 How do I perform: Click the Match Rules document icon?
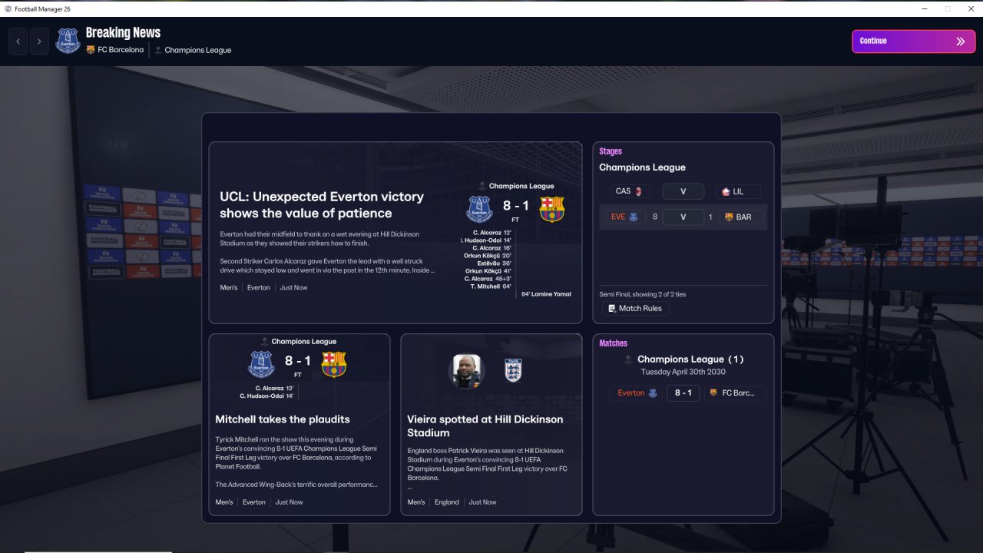click(x=612, y=308)
